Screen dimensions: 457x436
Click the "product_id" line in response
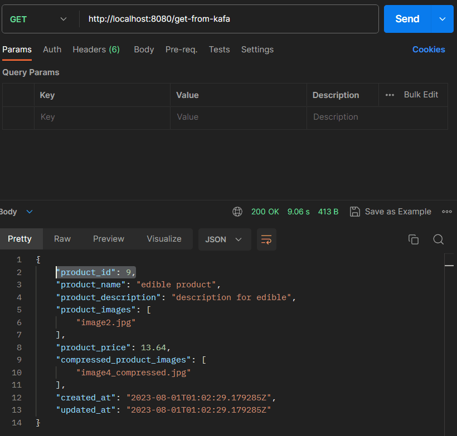pos(96,272)
